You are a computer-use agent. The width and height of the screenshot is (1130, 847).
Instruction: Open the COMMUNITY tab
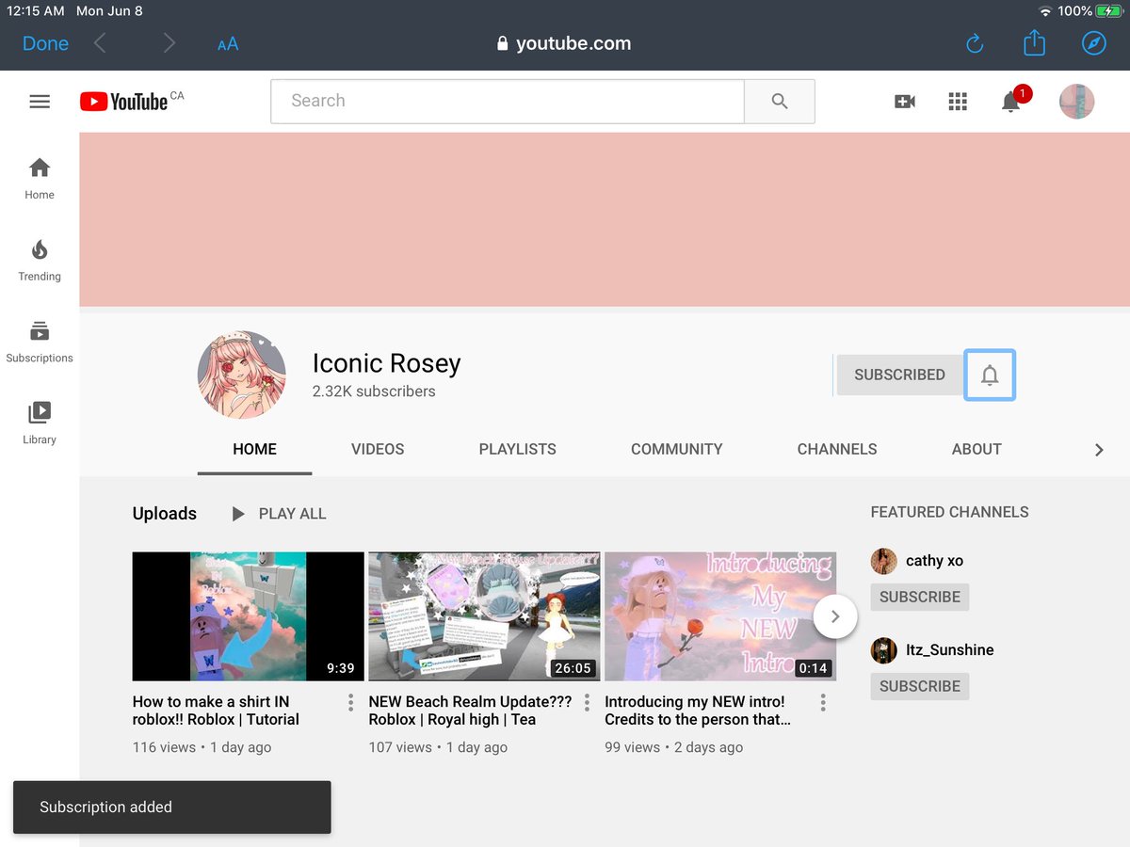[676, 449]
